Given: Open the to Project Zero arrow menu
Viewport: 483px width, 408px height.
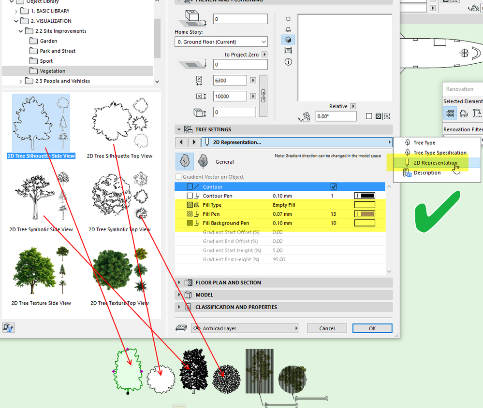Looking at the screenshot, I should click(x=264, y=55).
